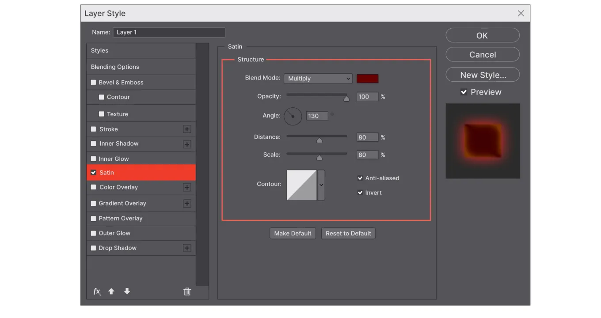
Task: Move effect down with the down arrow
Action: tap(127, 291)
